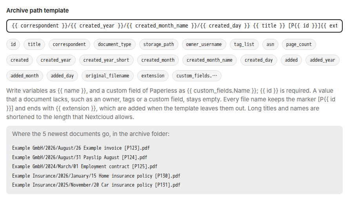Select the created_day chip
The height and width of the screenshot is (200, 349).
pyautogui.click(x=259, y=60)
